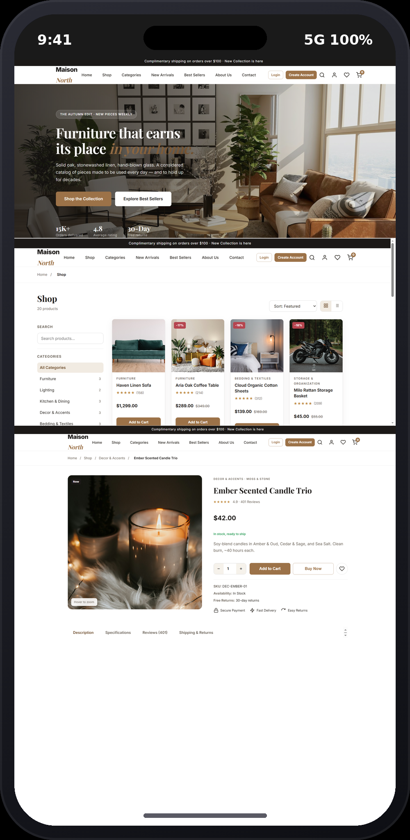Click Maison North logo on the candle product page

[x=78, y=442]
